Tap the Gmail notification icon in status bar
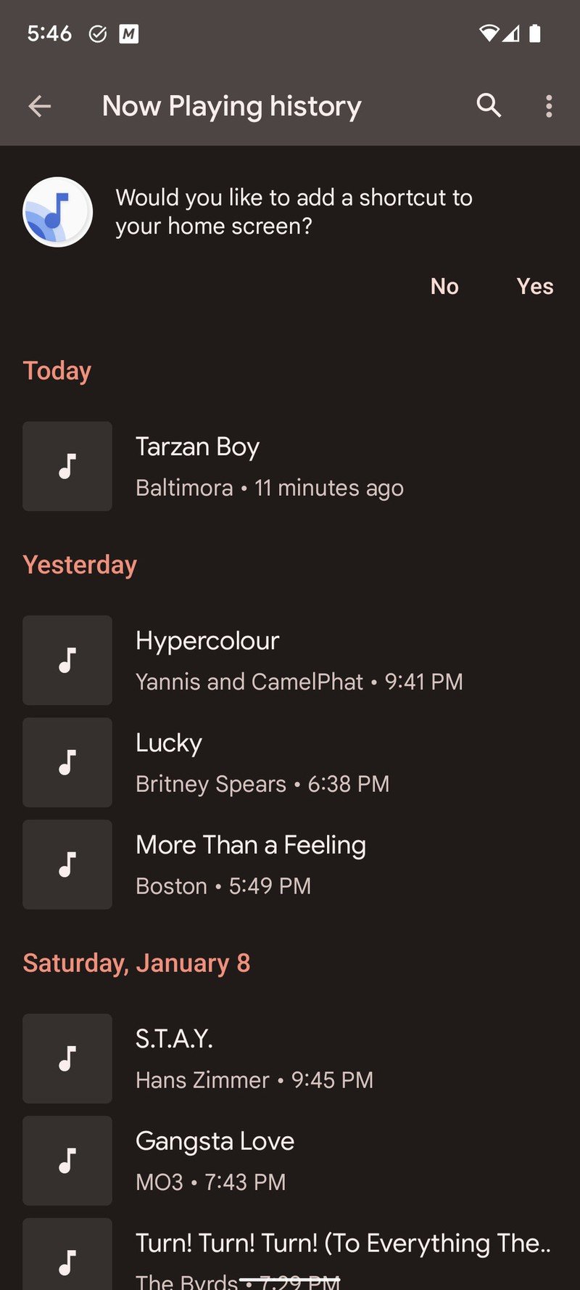The image size is (580, 1290). coord(129,33)
